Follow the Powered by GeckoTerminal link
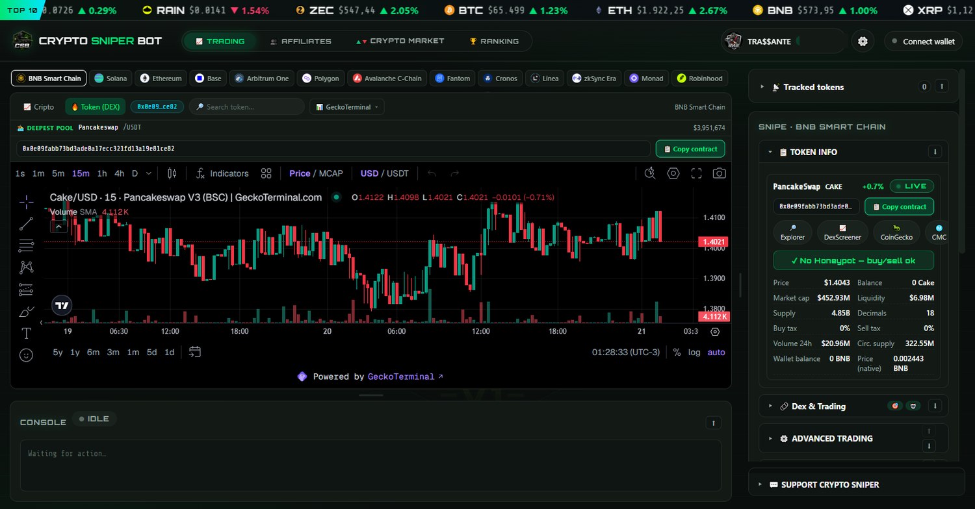The width and height of the screenshot is (975, 509). 406,377
